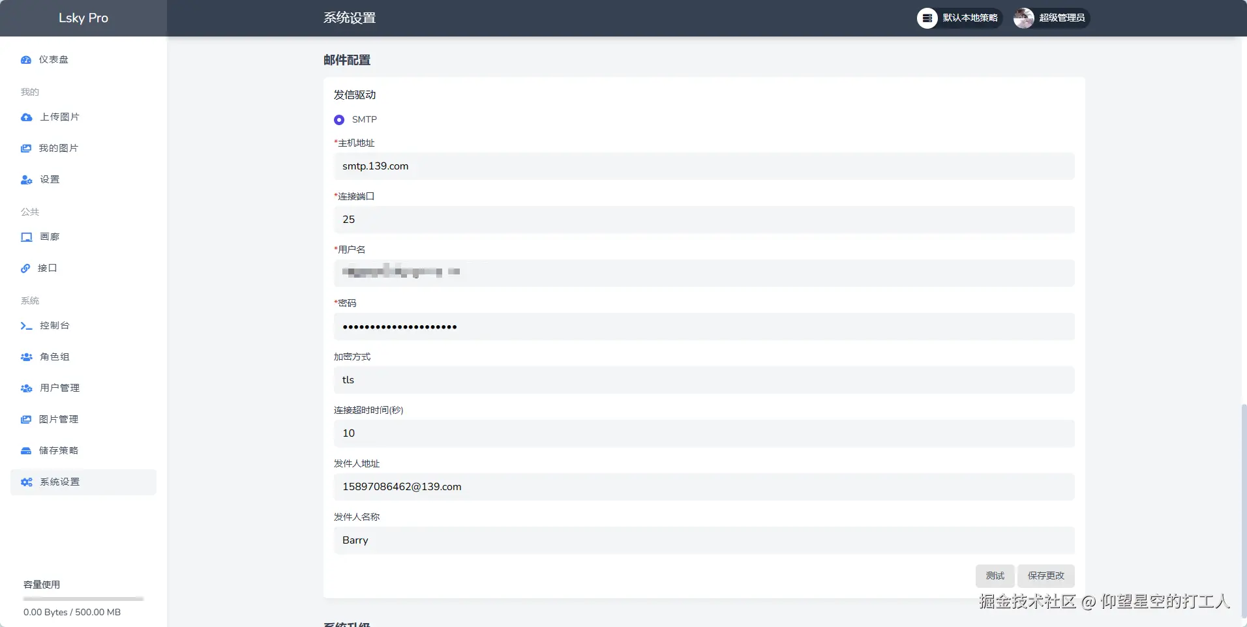The height and width of the screenshot is (627, 1247).
Task: Select 储存策略 in the sidebar
Action: click(x=83, y=451)
